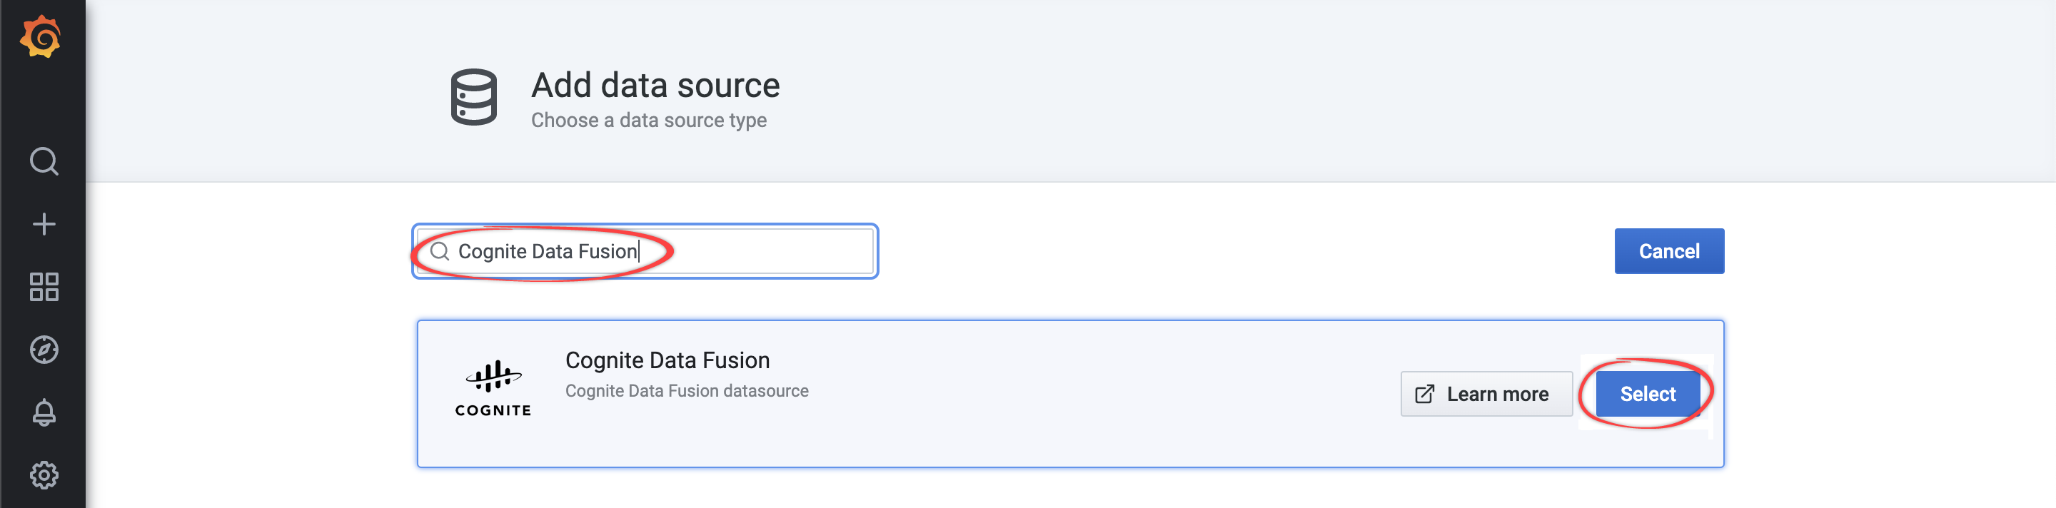
Task: Click the Cognite Data Fusion datasource description
Action: point(686,390)
